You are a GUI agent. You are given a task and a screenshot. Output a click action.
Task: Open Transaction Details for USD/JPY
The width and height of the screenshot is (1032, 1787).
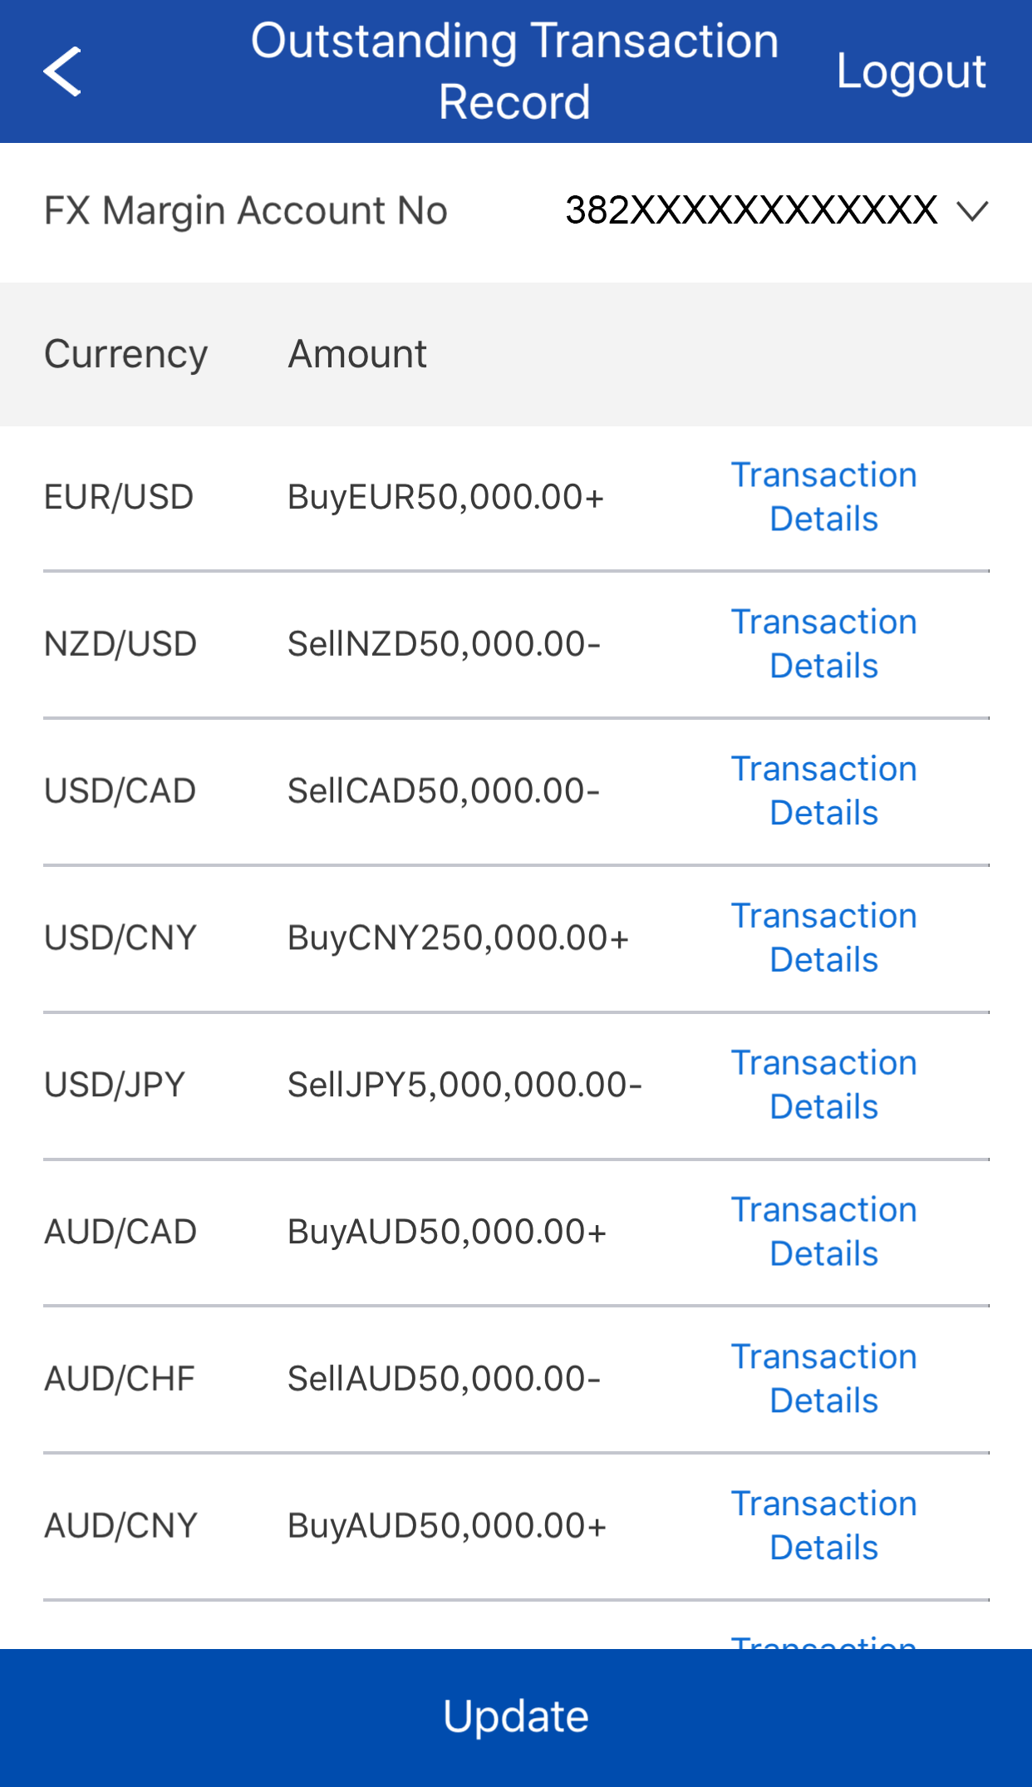[823, 1085]
